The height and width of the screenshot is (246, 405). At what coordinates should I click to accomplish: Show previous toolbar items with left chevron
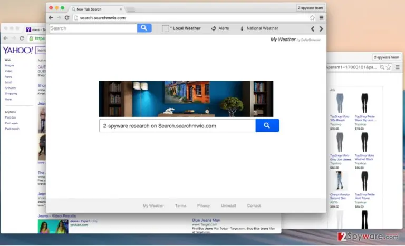tap(313, 29)
